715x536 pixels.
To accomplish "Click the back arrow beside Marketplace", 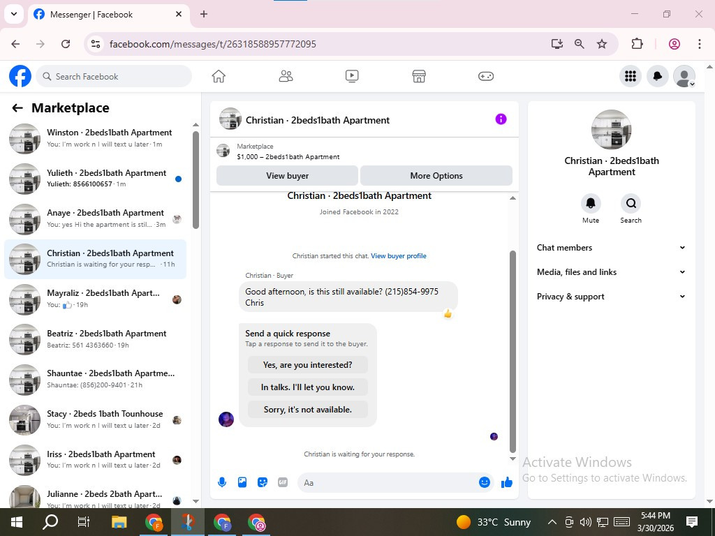I will (17, 108).
